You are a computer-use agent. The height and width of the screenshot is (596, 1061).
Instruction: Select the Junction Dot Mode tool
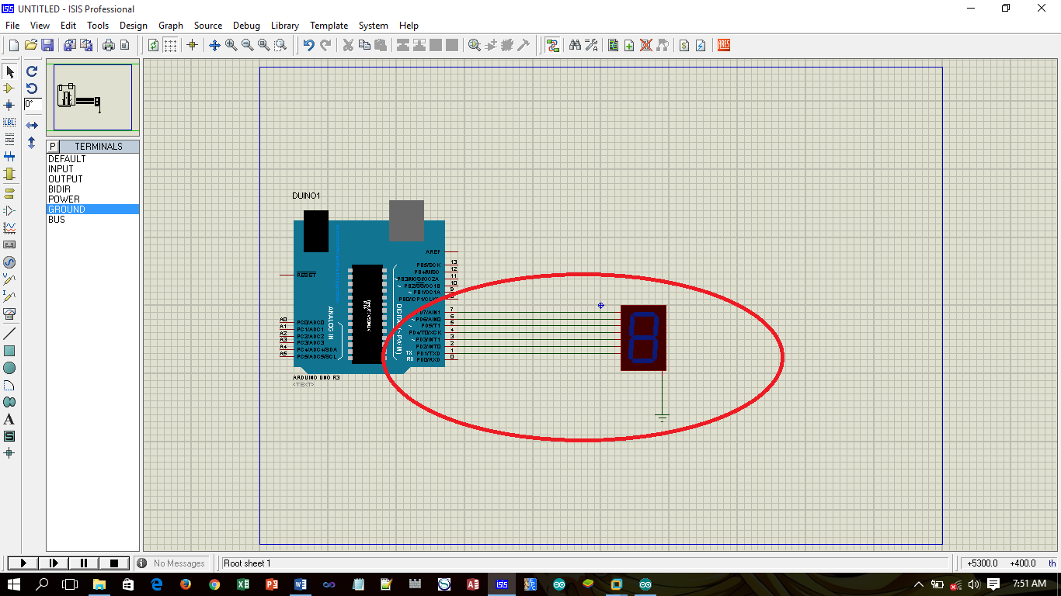pyautogui.click(x=9, y=105)
